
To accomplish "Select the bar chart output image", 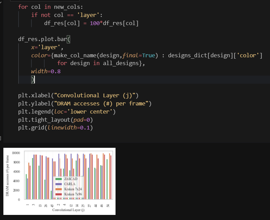I will coord(60,181).
